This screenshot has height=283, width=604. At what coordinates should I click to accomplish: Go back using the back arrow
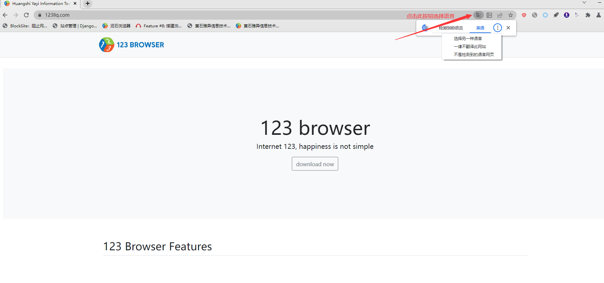point(5,15)
